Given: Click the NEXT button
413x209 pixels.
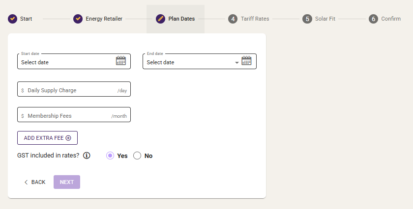Looking at the screenshot, I should (67, 182).
